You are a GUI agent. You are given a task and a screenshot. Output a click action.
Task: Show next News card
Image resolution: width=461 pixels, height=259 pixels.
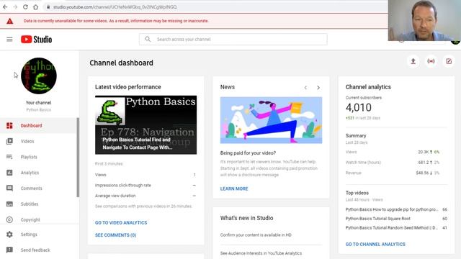click(x=318, y=88)
